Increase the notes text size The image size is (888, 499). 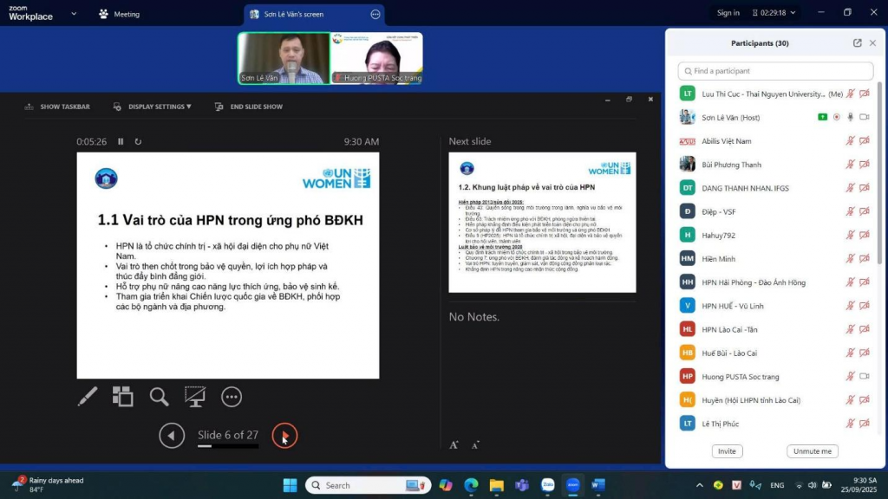point(454,445)
